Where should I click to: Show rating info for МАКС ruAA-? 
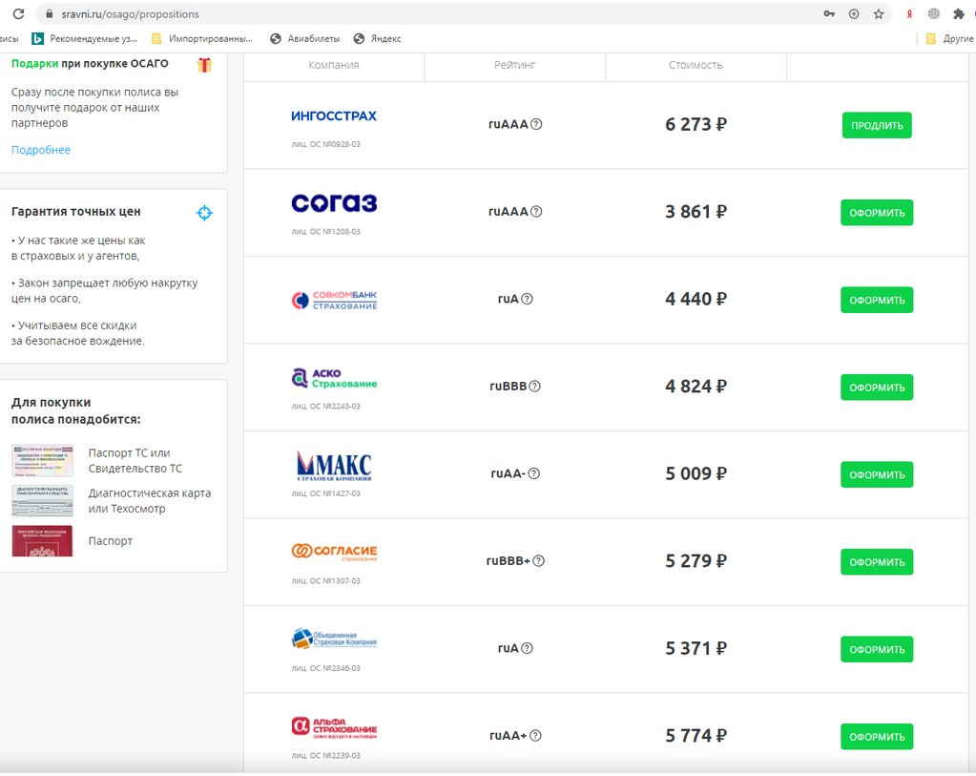pos(534,473)
